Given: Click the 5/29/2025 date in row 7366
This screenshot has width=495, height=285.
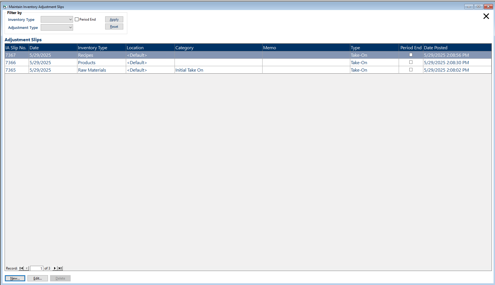Looking at the screenshot, I should (53, 62).
